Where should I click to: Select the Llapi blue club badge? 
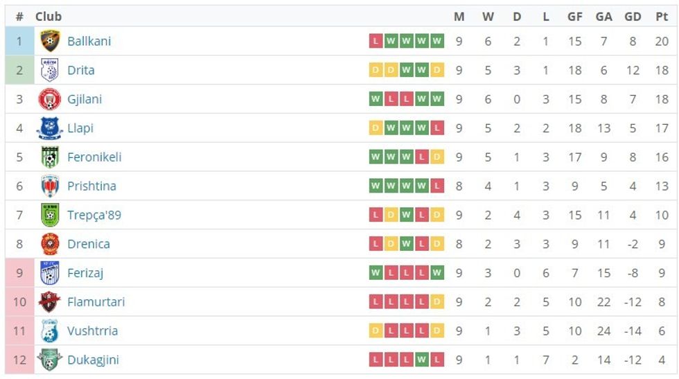[x=50, y=128]
